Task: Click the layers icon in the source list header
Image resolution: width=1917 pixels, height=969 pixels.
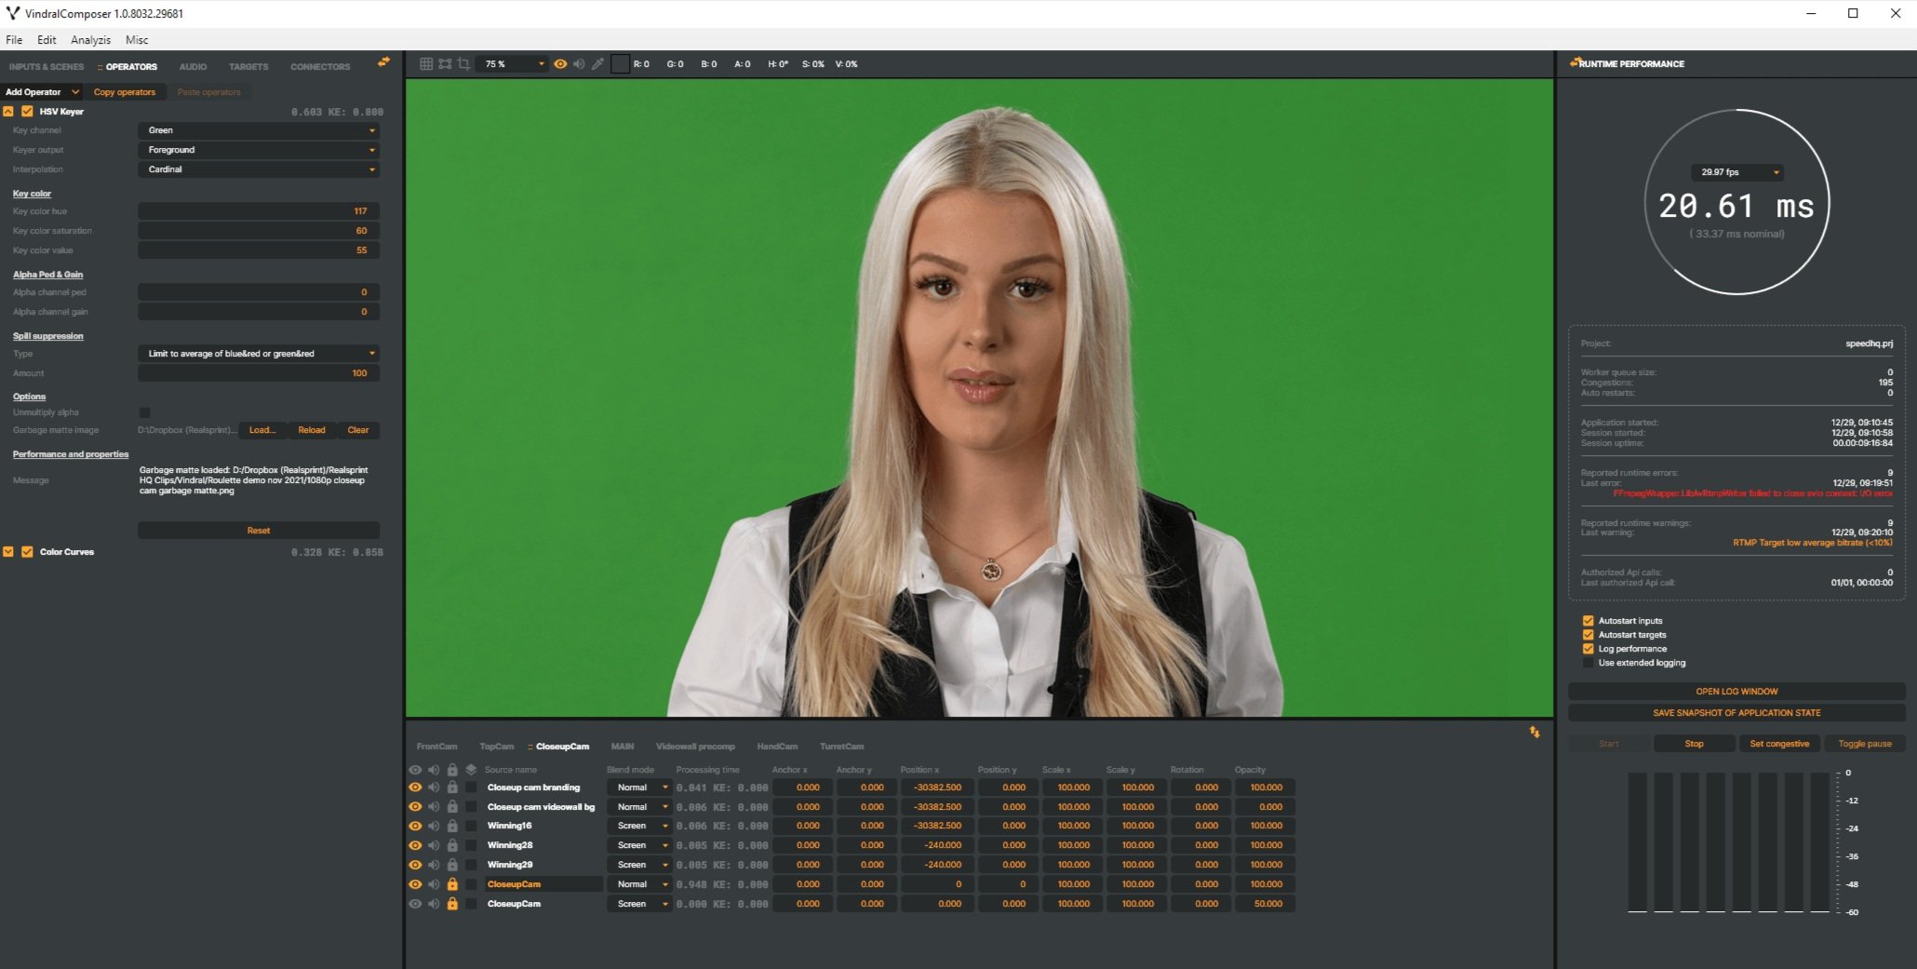Action: [x=471, y=770]
